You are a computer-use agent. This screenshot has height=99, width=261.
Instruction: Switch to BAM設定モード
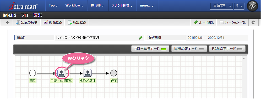tap(227, 49)
